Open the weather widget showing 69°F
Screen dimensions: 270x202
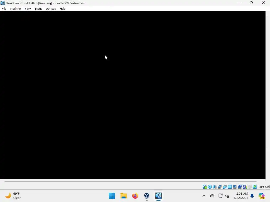pyautogui.click(x=13, y=196)
